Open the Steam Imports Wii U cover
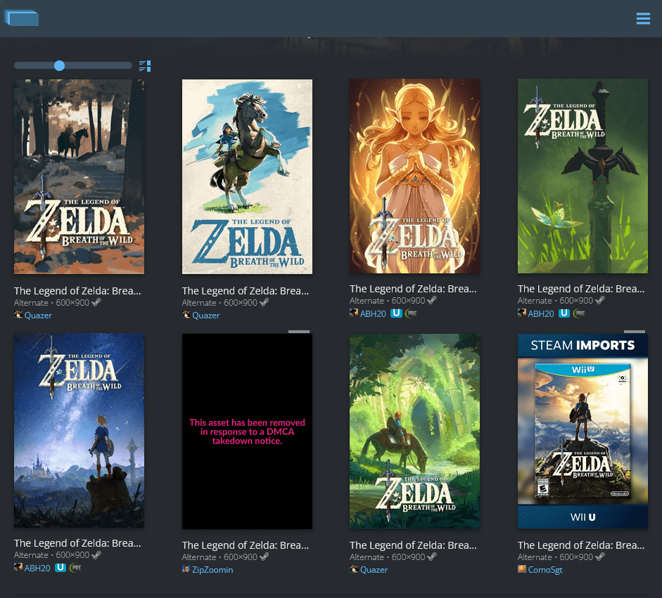662x598 pixels. 583,431
